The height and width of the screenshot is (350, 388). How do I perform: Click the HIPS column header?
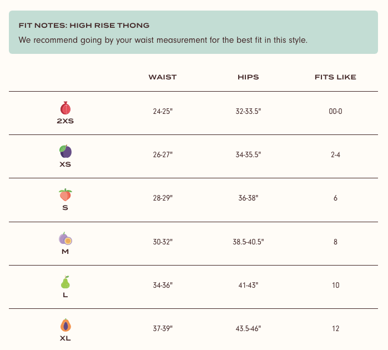(x=248, y=77)
